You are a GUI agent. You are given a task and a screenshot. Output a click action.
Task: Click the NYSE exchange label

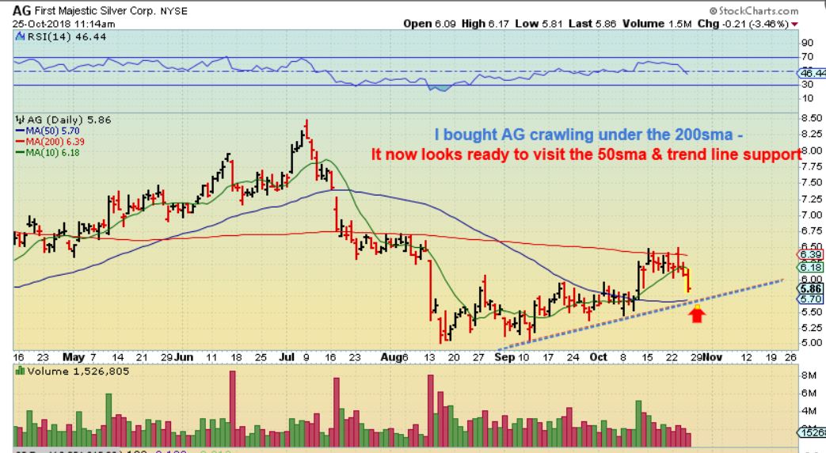click(174, 11)
